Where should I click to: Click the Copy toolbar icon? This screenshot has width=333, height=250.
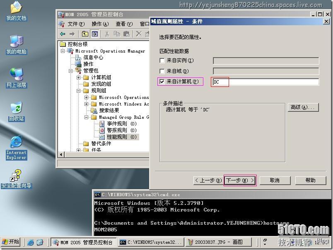[x=117, y=34]
